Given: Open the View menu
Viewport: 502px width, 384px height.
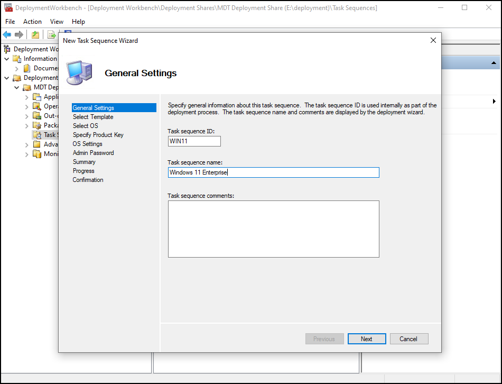Looking at the screenshot, I should [57, 22].
